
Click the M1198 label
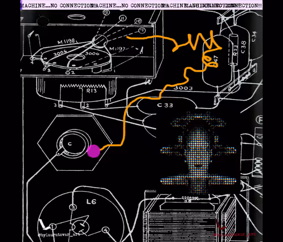[66, 41]
